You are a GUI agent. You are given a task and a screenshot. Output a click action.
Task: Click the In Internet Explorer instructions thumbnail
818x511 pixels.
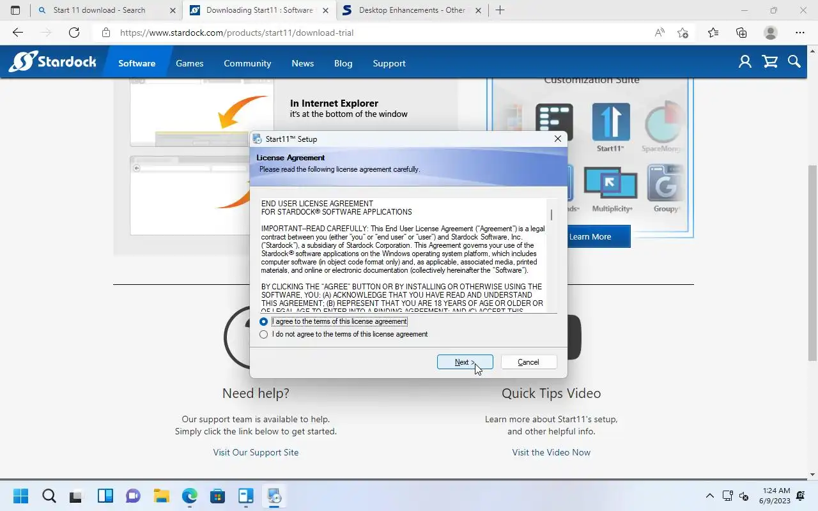201,112
